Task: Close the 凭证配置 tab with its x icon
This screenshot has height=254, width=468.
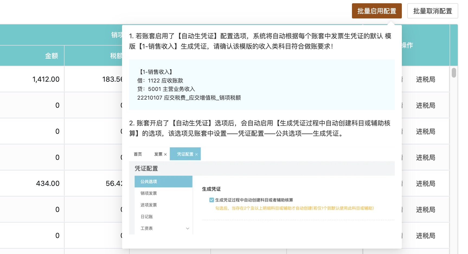Action: 196,154
